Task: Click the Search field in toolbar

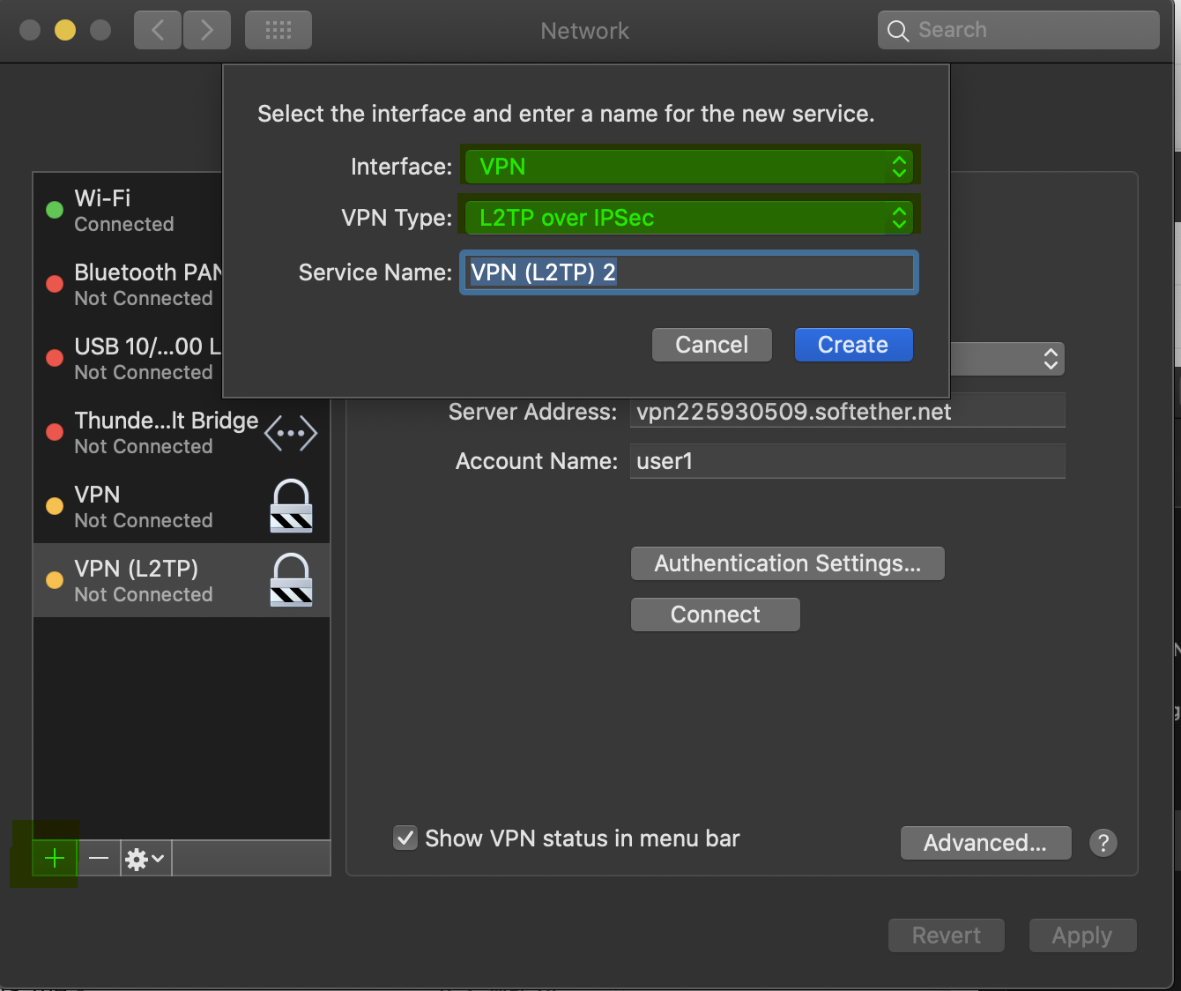Action: tap(1019, 30)
